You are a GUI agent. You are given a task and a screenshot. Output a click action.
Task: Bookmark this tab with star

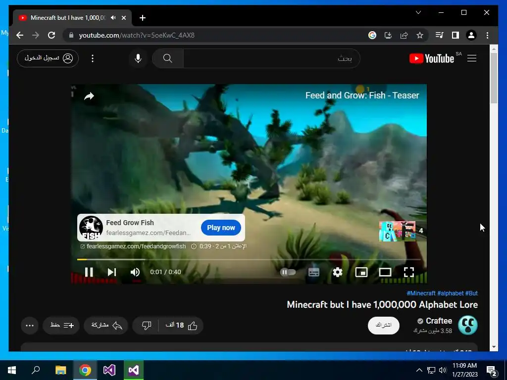420,35
